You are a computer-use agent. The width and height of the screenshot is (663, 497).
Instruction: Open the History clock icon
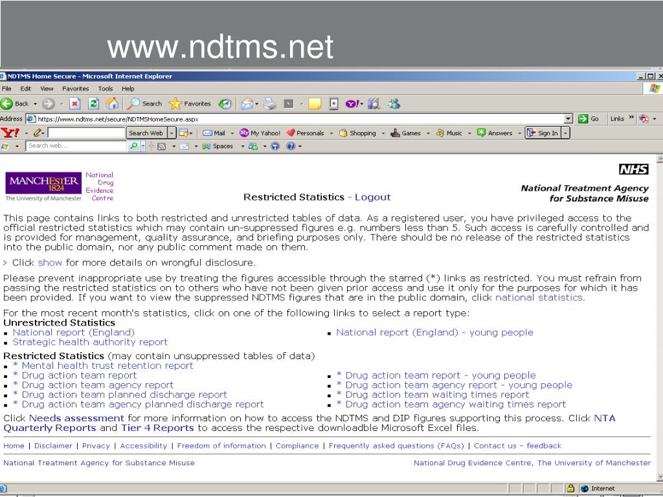(x=225, y=104)
